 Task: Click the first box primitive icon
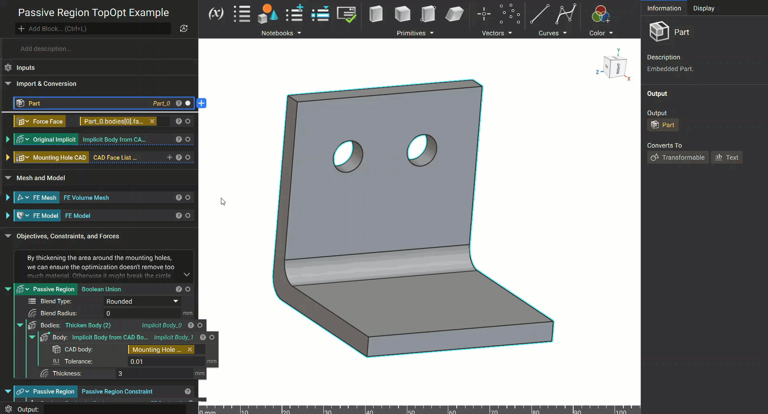376,14
